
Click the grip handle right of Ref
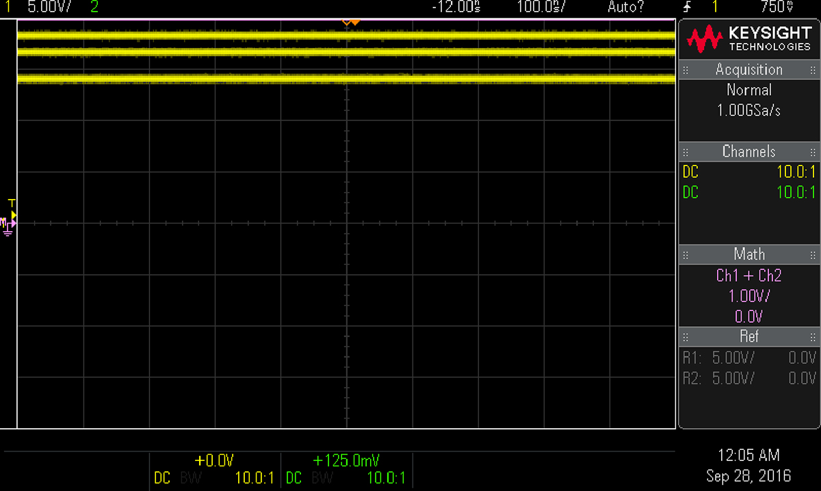[813, 336]
